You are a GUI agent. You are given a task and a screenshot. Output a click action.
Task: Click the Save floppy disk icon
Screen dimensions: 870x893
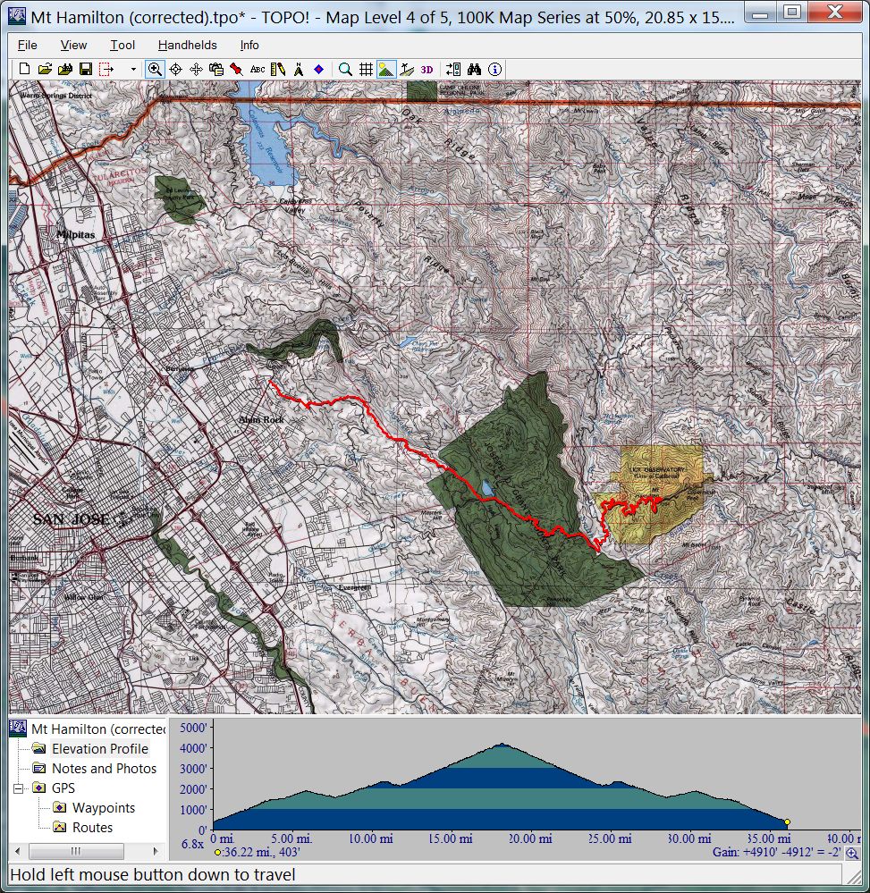(86, 69)
